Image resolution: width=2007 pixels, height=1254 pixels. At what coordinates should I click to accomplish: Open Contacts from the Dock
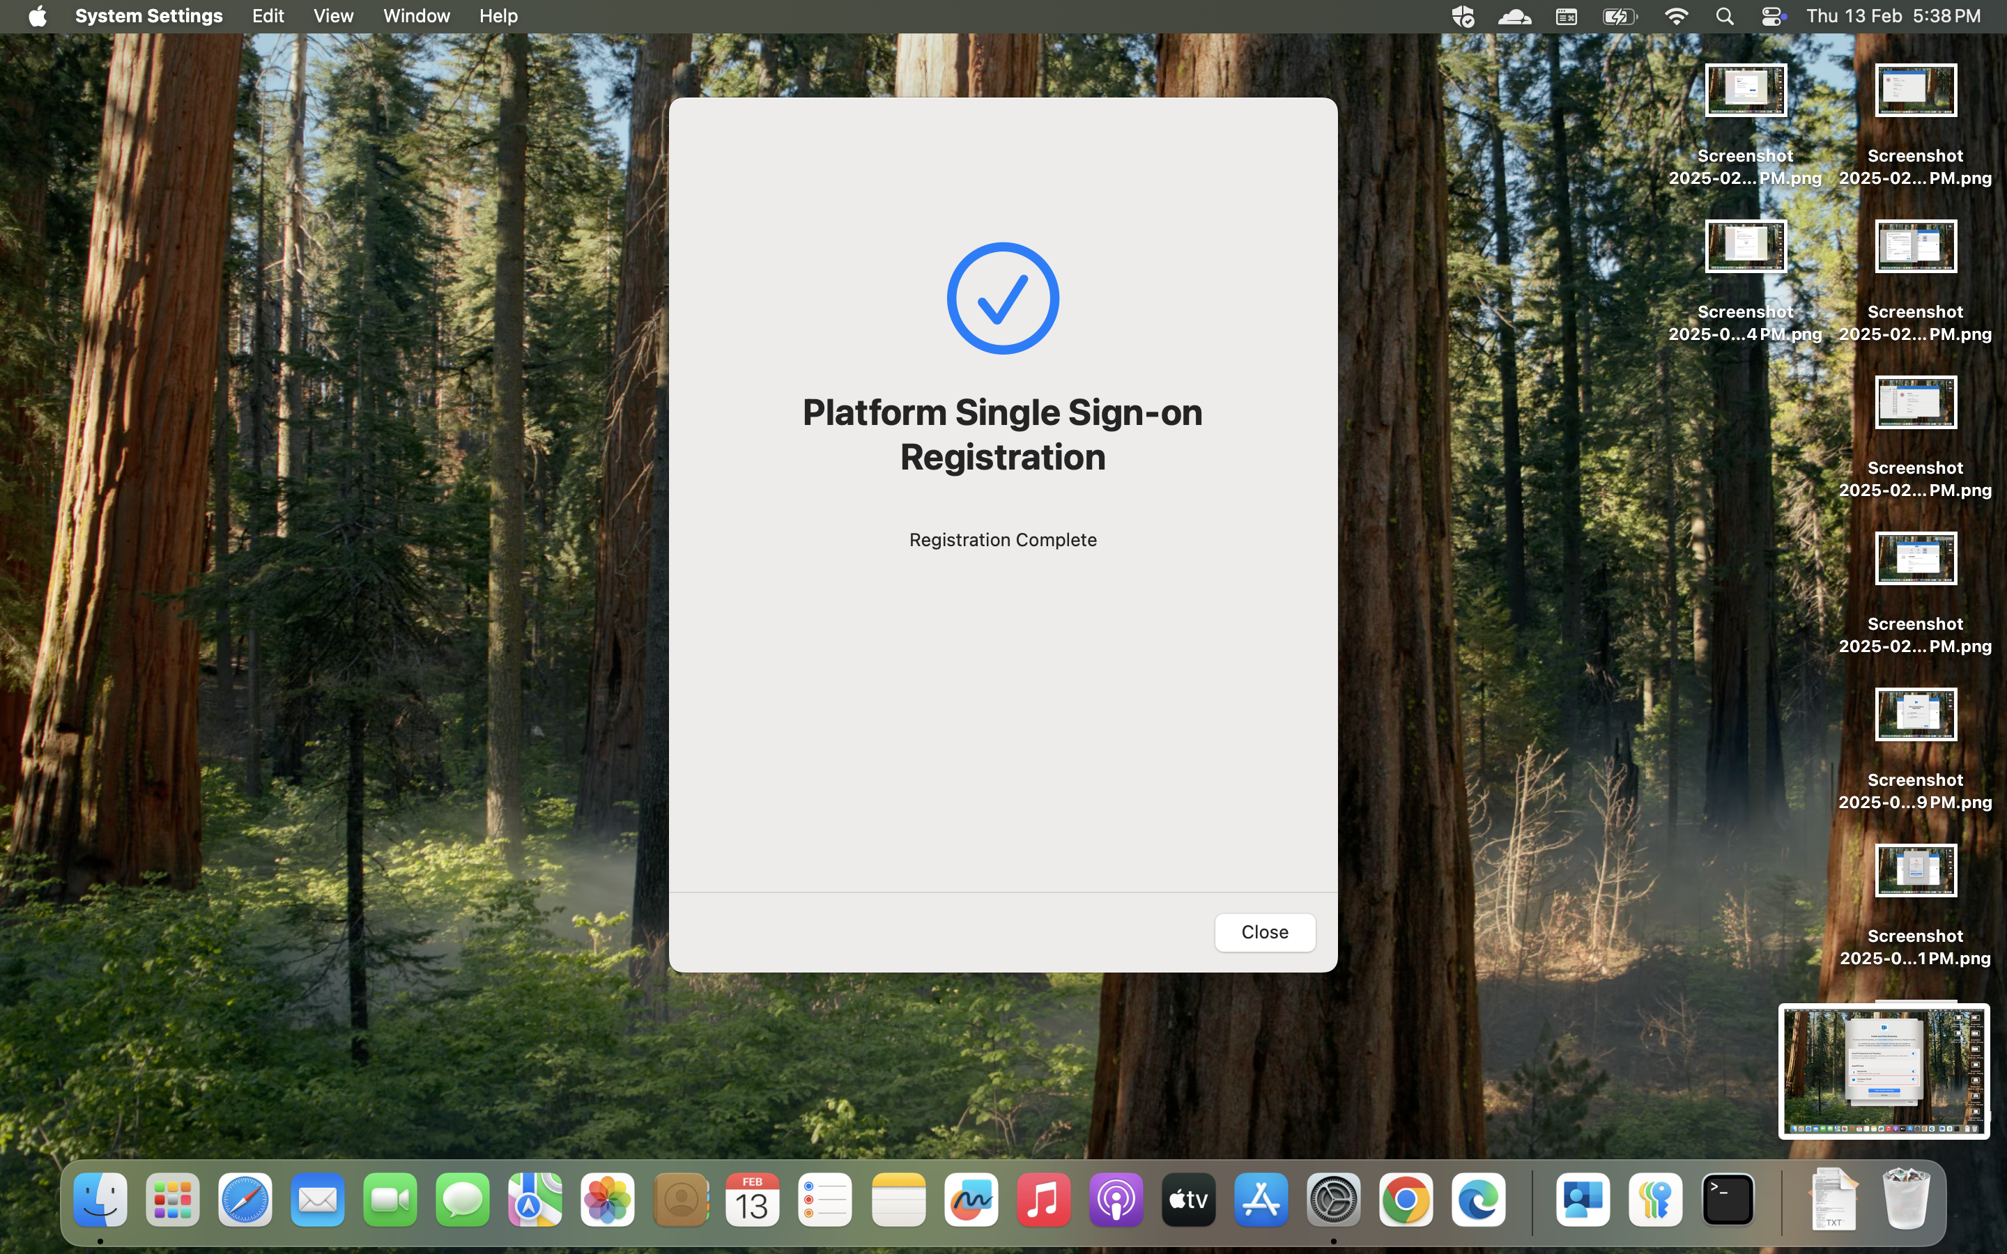point(681,1199)
